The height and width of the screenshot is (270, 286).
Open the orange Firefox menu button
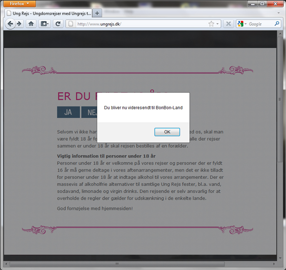tap(20, 3)
